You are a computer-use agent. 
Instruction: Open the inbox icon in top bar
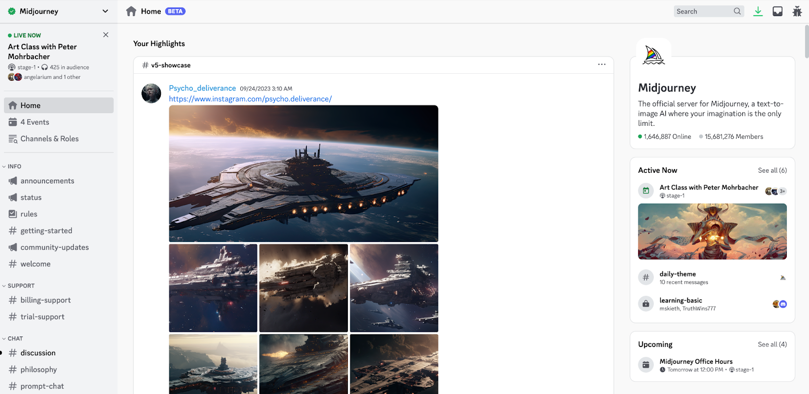[778, 11]
